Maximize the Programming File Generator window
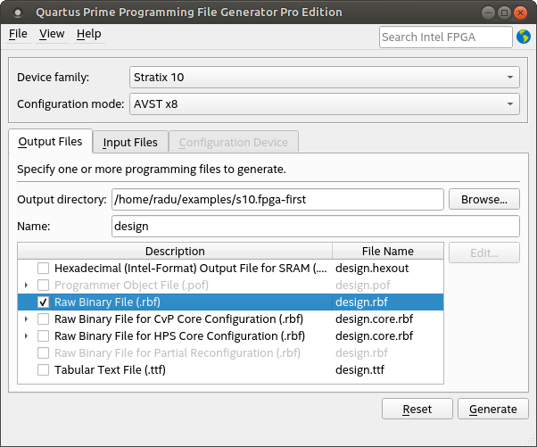The width and height of the screenshot is (537, 447). coord(504,12)
